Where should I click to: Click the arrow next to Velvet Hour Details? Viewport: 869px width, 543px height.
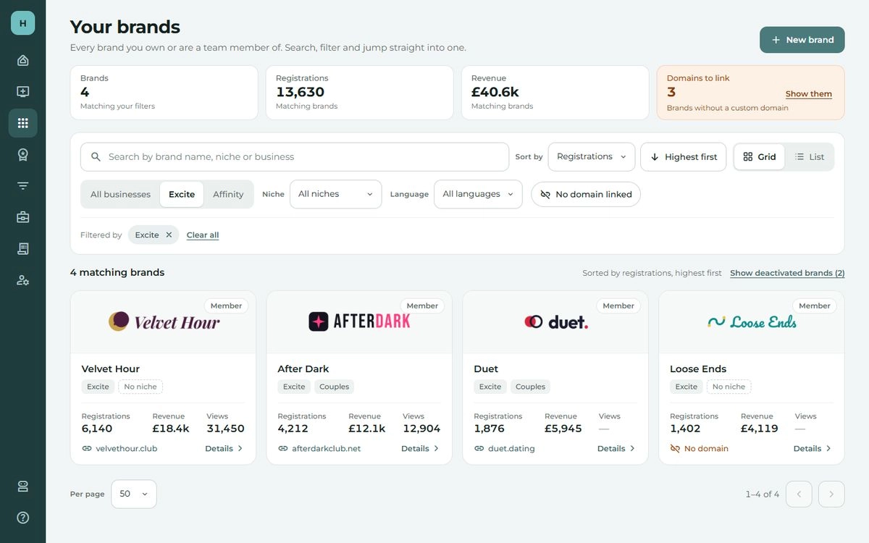(240, 449)
